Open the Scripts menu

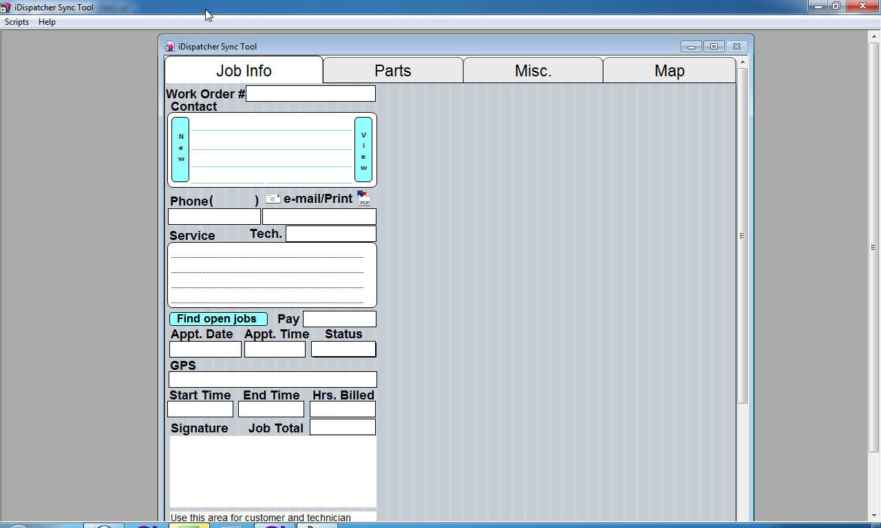click(x=17, y=22)
